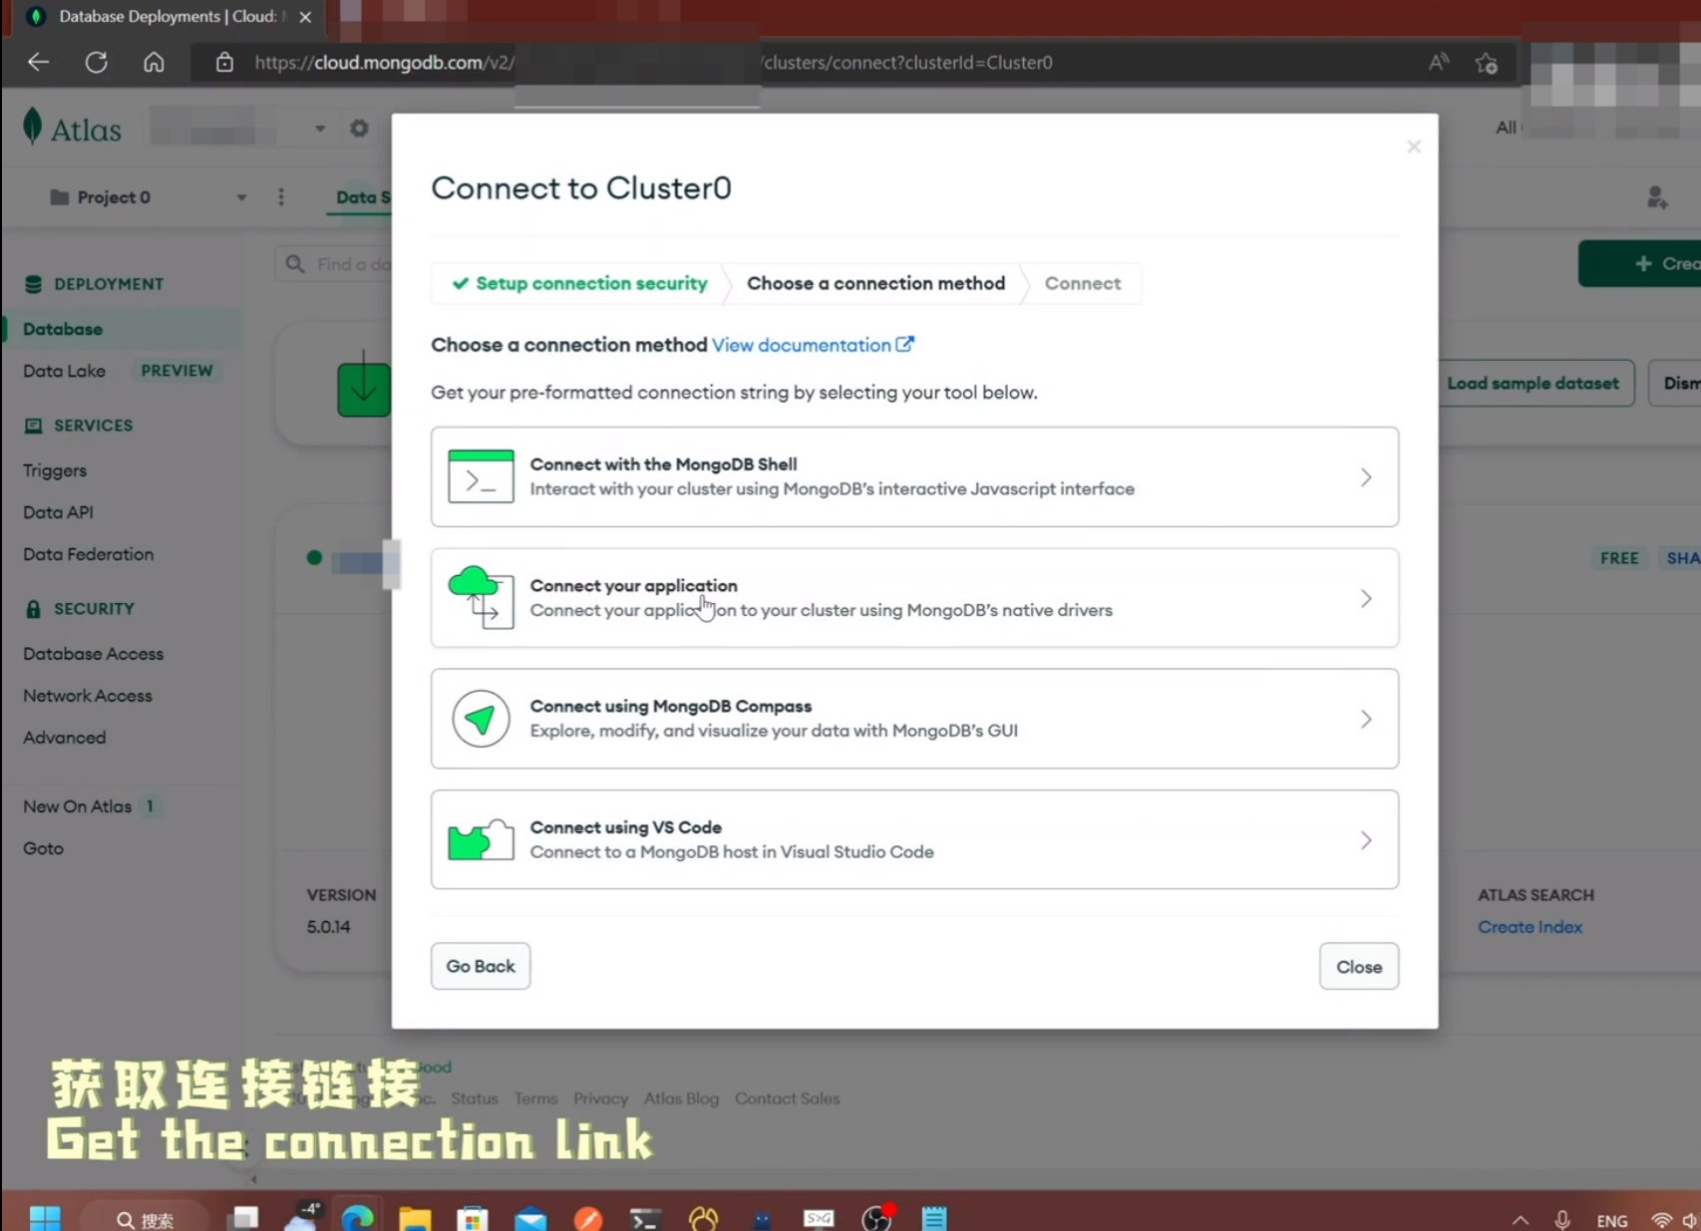The height and width of the screenshot is (1231, 1701).
Task: Open the chevron for VS Code option
Action: coord(1366,840)
